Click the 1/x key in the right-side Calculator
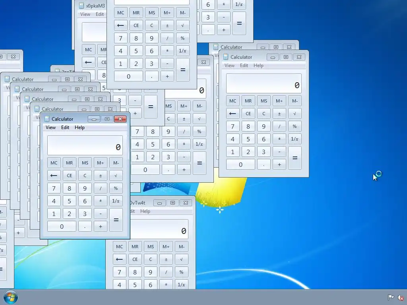407x305 pixels. click(x=295, y=139)
